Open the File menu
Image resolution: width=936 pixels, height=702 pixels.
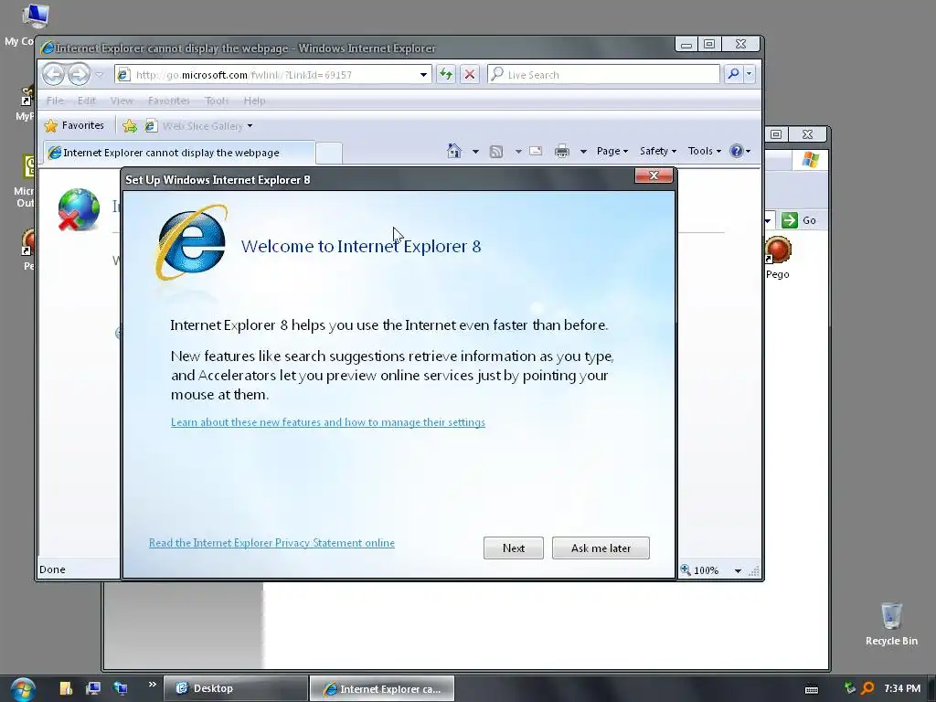pos(55,101)
